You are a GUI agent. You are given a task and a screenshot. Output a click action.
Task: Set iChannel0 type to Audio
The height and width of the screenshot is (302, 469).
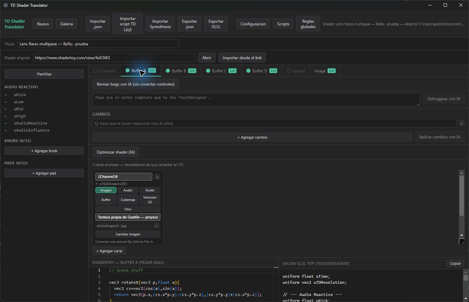point(128,190)
